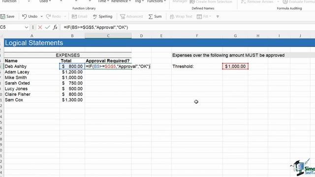
Task: Click the Fill icon
Action: tap(199, 16)
